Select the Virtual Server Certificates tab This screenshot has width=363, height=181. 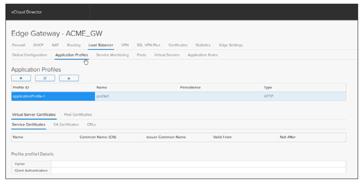(34, 114)
